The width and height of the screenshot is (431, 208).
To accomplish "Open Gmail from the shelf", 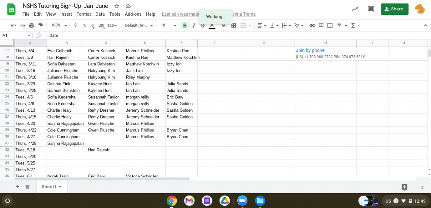I will pyautogui.click(x=189, y=201).
